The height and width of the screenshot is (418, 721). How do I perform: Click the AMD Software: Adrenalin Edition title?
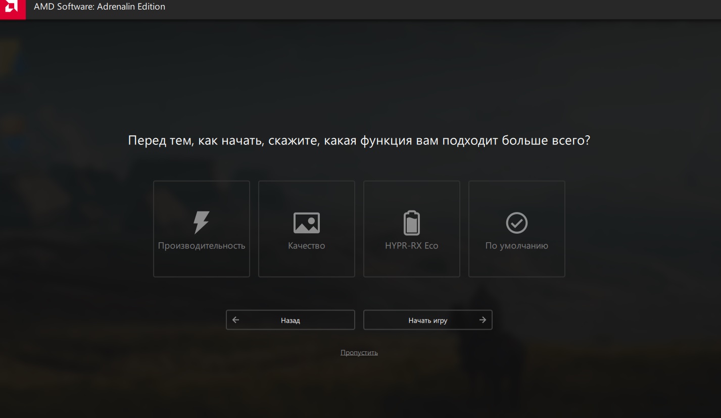(x=100, y=7)
